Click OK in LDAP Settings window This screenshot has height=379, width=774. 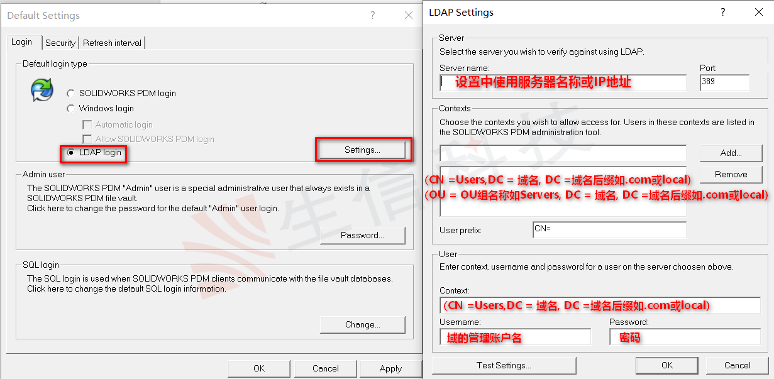coord(667,365)
